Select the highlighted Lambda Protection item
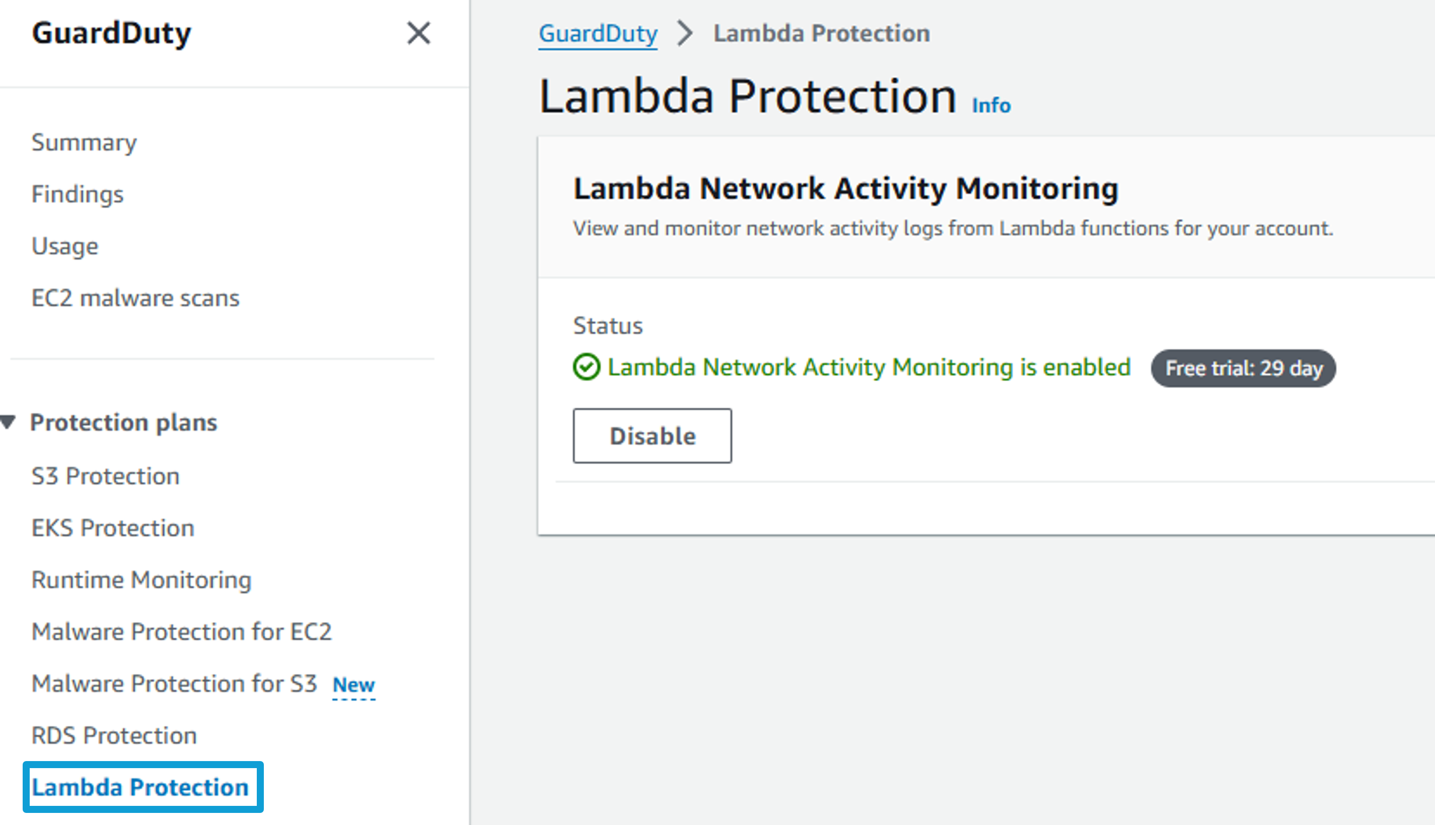This screenshot has width=1435, height=825. pos(143,787)
